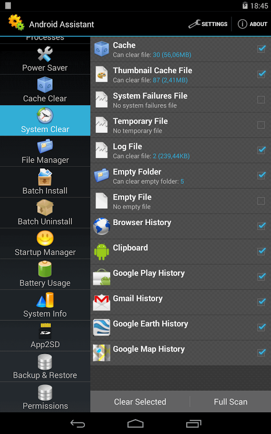Open the File Manager folder icon
This screenshot has height=434, width=271.
point(45,146)
